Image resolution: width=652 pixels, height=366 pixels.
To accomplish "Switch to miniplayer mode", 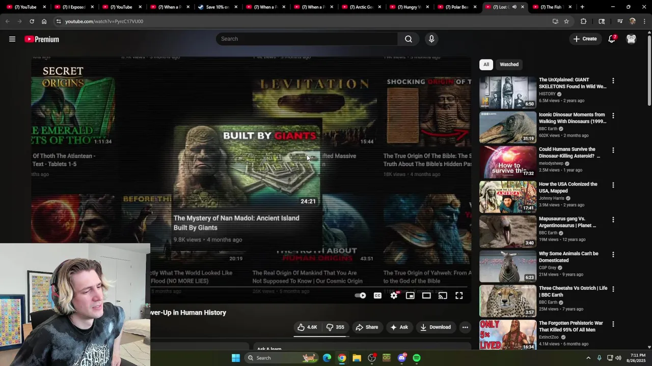I will point(410,295).
